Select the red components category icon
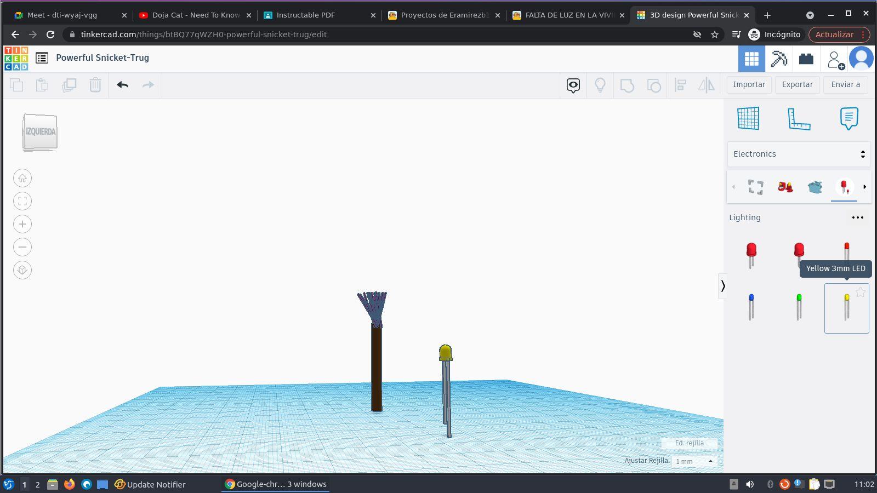 point(785,187)
